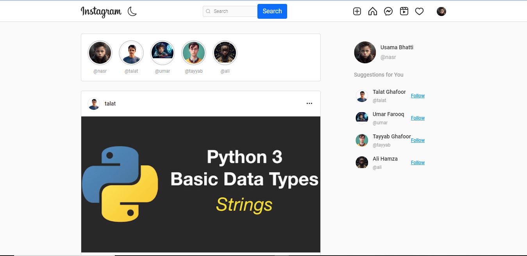View @talat story avatar
Screen dimensions: 527x256
(131, 53)
